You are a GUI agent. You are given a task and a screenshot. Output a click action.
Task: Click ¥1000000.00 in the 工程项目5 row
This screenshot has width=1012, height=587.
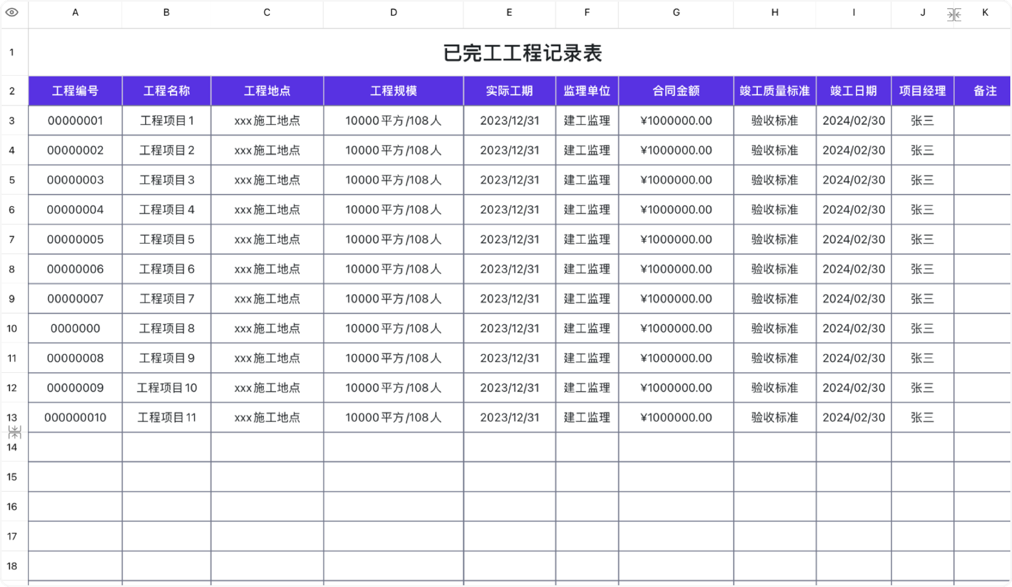click(x=676, y=240)
